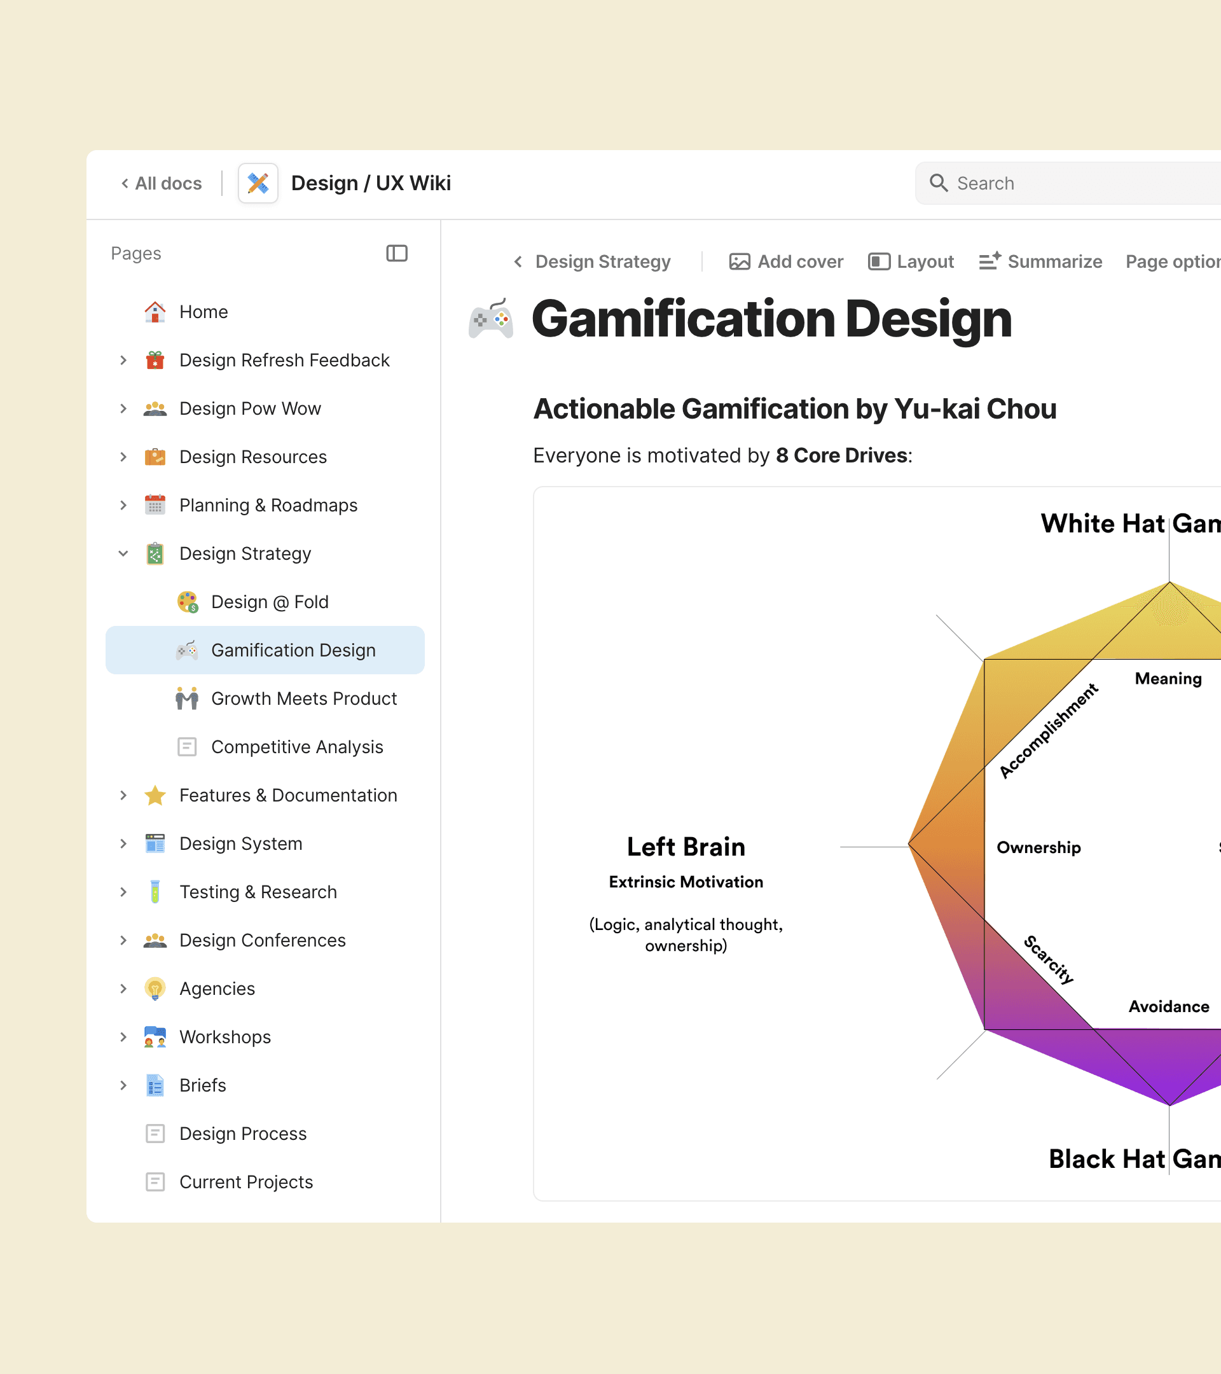The width and height of the screenshot is (1221, 1374).
Task: Click the Layout icon in toolbar
Action: point(878,261)
